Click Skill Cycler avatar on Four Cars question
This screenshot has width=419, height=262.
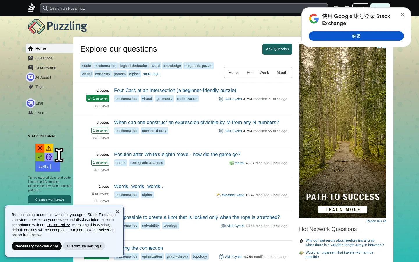221,99
